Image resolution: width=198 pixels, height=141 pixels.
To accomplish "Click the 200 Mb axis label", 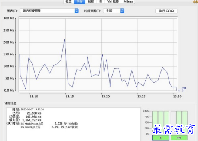I will tap(9, 42).
